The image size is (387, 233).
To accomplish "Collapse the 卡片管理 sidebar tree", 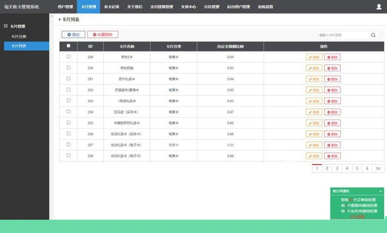I will tap(6, 26).
